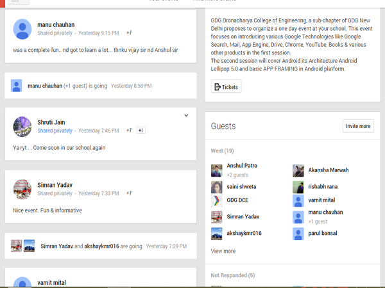The image size is (385, 288).
Task: Open manu chauhan's avatar on top post
Action: point(22,29)
